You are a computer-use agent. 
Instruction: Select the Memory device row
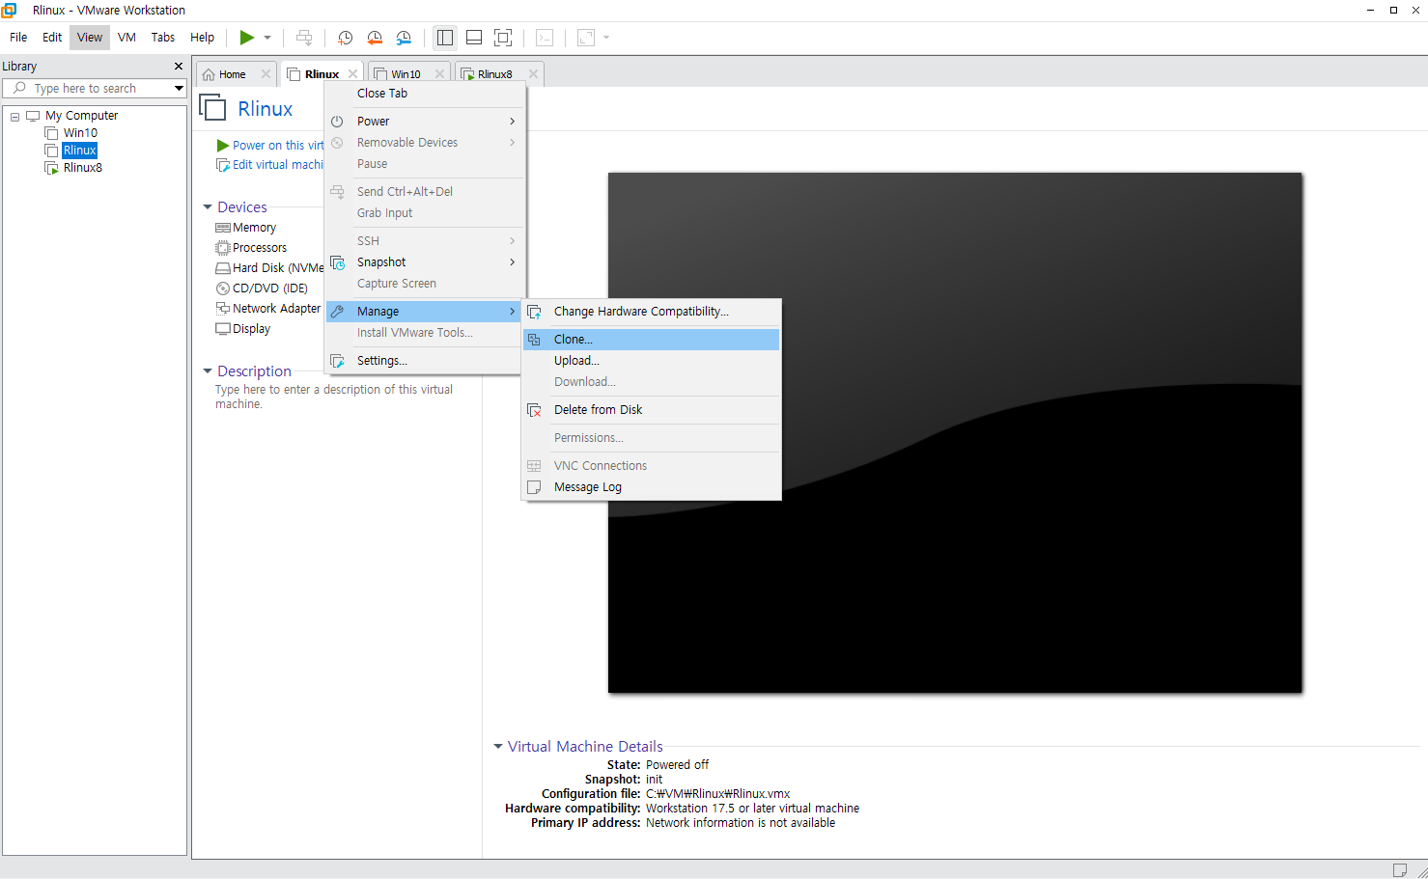coord(246,228)
